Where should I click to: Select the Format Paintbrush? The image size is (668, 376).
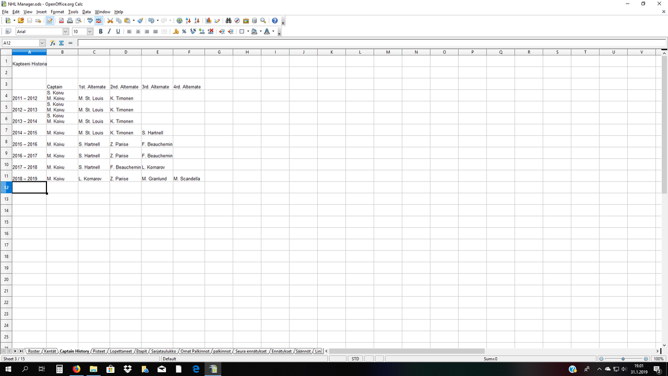(140, 20)
